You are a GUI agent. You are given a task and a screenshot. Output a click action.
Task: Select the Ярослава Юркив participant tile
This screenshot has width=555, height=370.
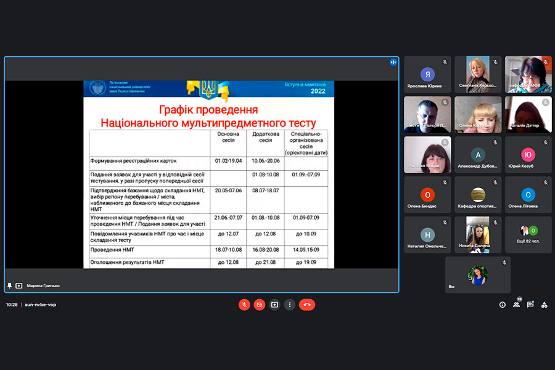pos(427,75)
